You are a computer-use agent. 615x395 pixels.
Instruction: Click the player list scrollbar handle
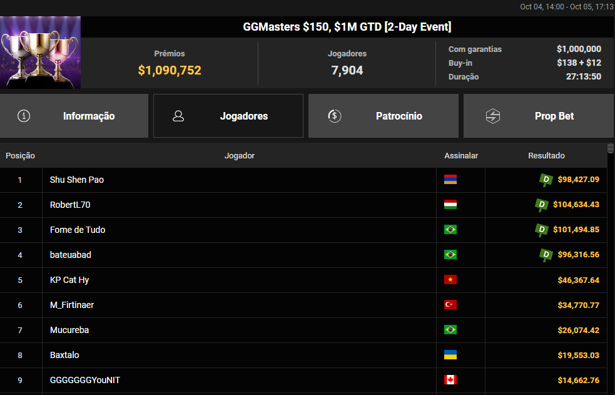point(610,148)
